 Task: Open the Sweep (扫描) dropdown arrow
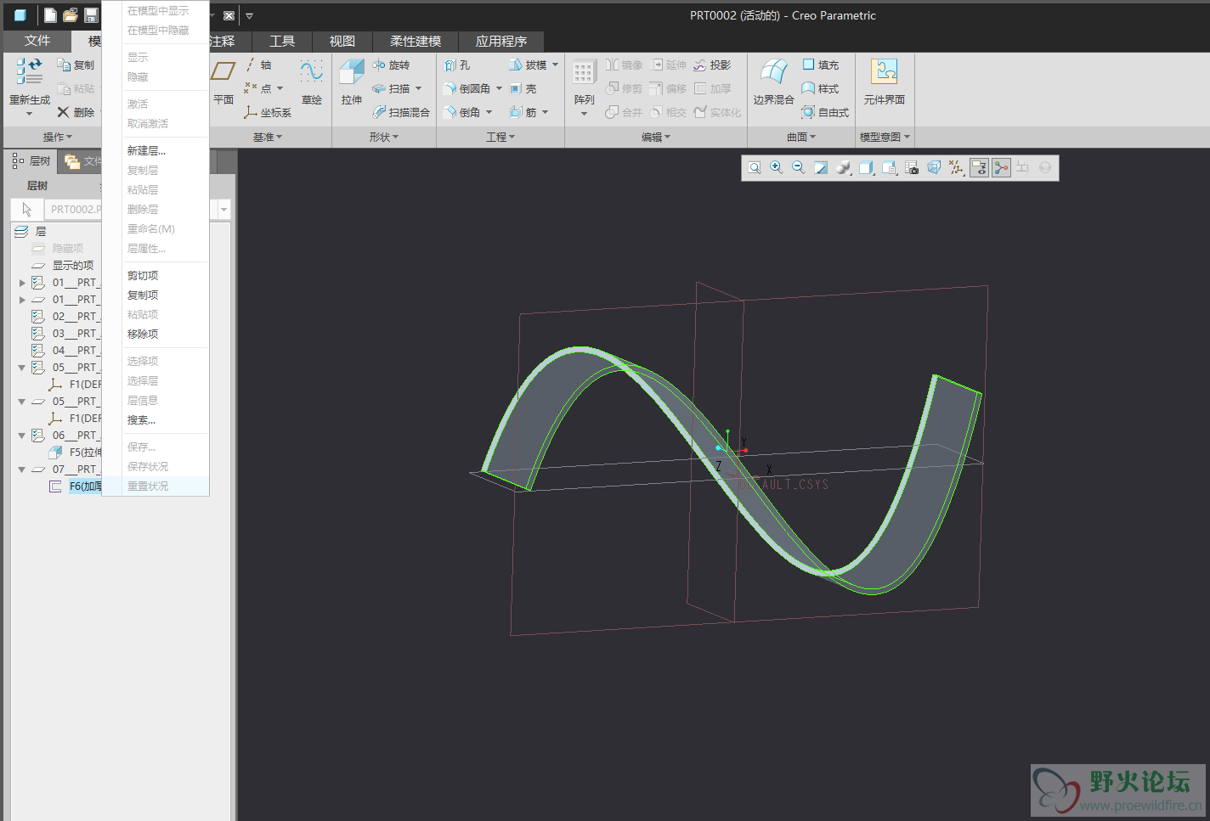418,88
